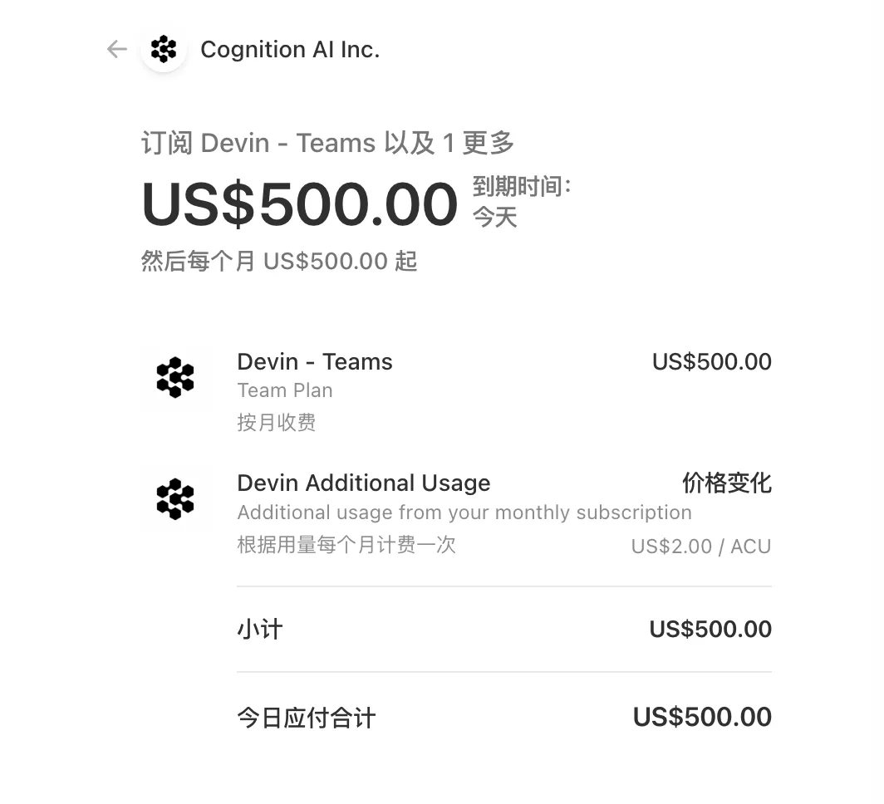884x804 pixels.
Task: Expand the 以及 1 更多 item list
Action: 463,143
